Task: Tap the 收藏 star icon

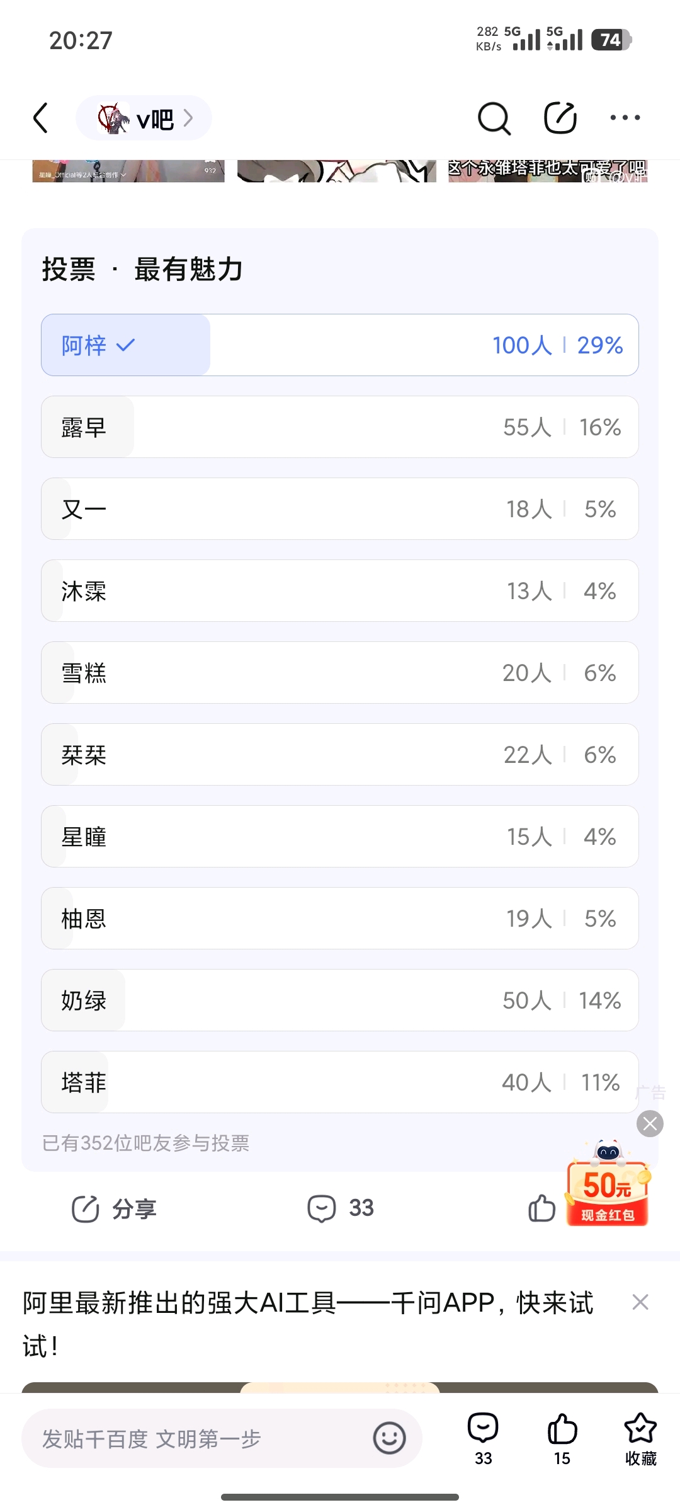Action: point(640,1429)
